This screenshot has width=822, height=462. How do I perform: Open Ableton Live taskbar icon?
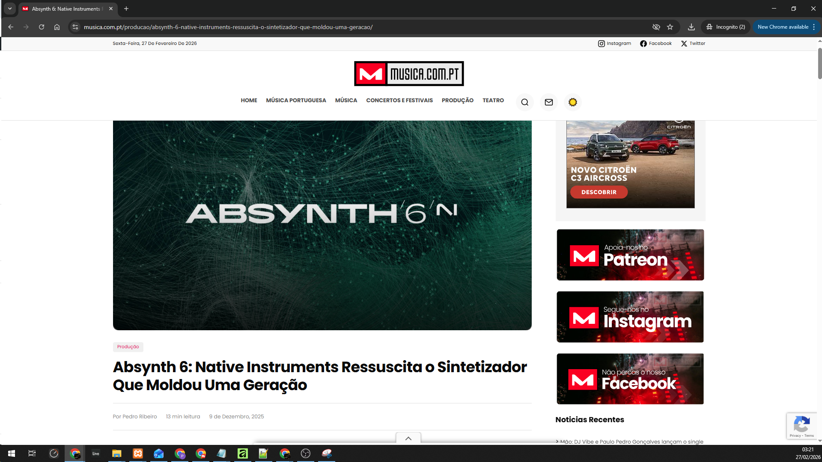pos(95,453)
